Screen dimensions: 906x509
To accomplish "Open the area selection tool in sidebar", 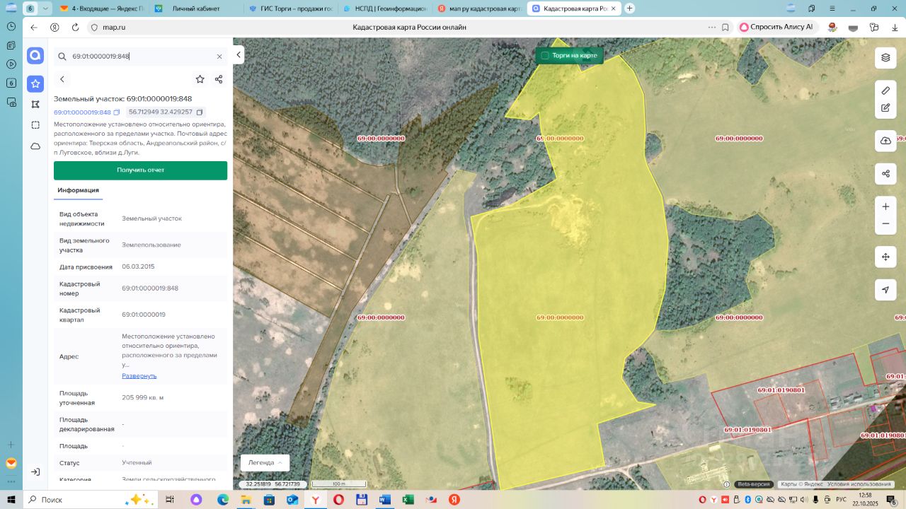I will click(35, 125).
